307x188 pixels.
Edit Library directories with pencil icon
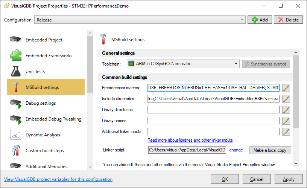coord(286,110)
